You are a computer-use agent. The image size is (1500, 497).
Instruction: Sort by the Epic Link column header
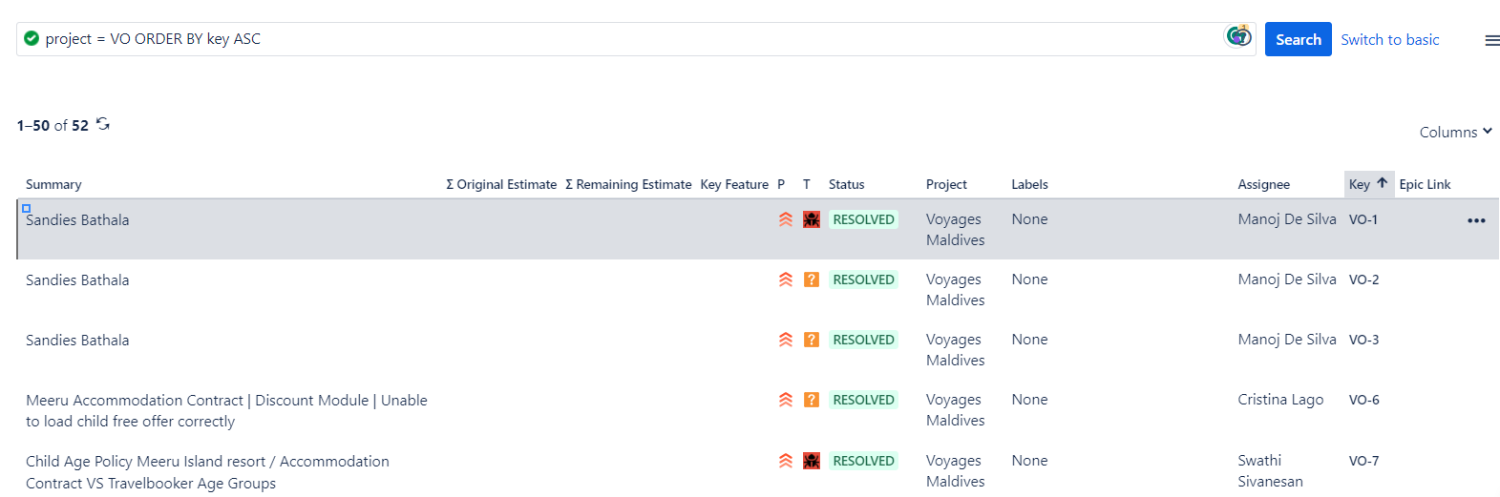click(1425, 184)
